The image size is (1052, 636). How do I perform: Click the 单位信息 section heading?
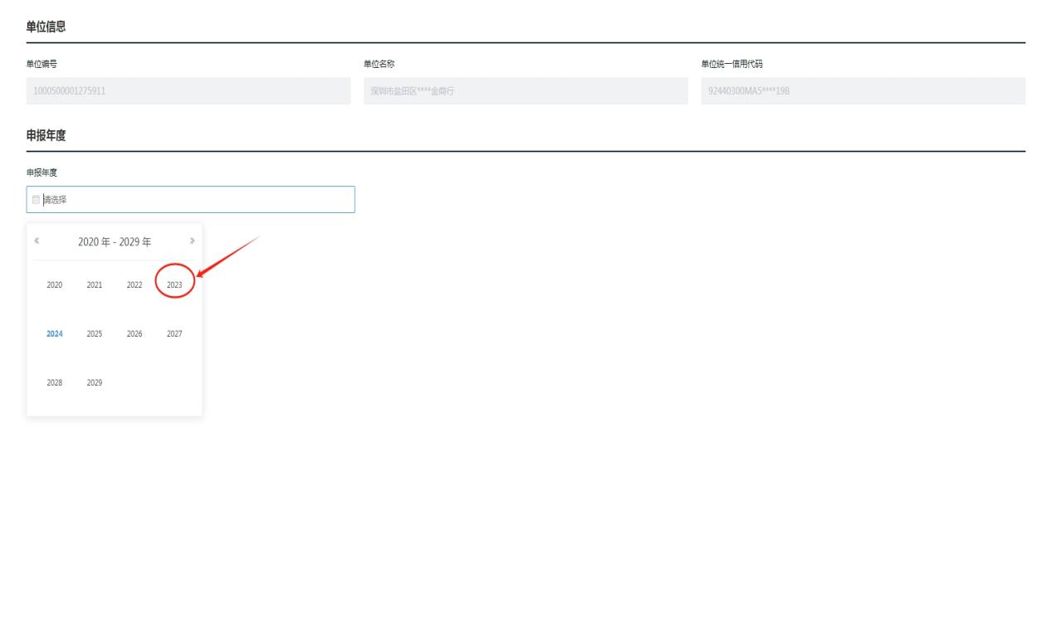tap(46, 27)
